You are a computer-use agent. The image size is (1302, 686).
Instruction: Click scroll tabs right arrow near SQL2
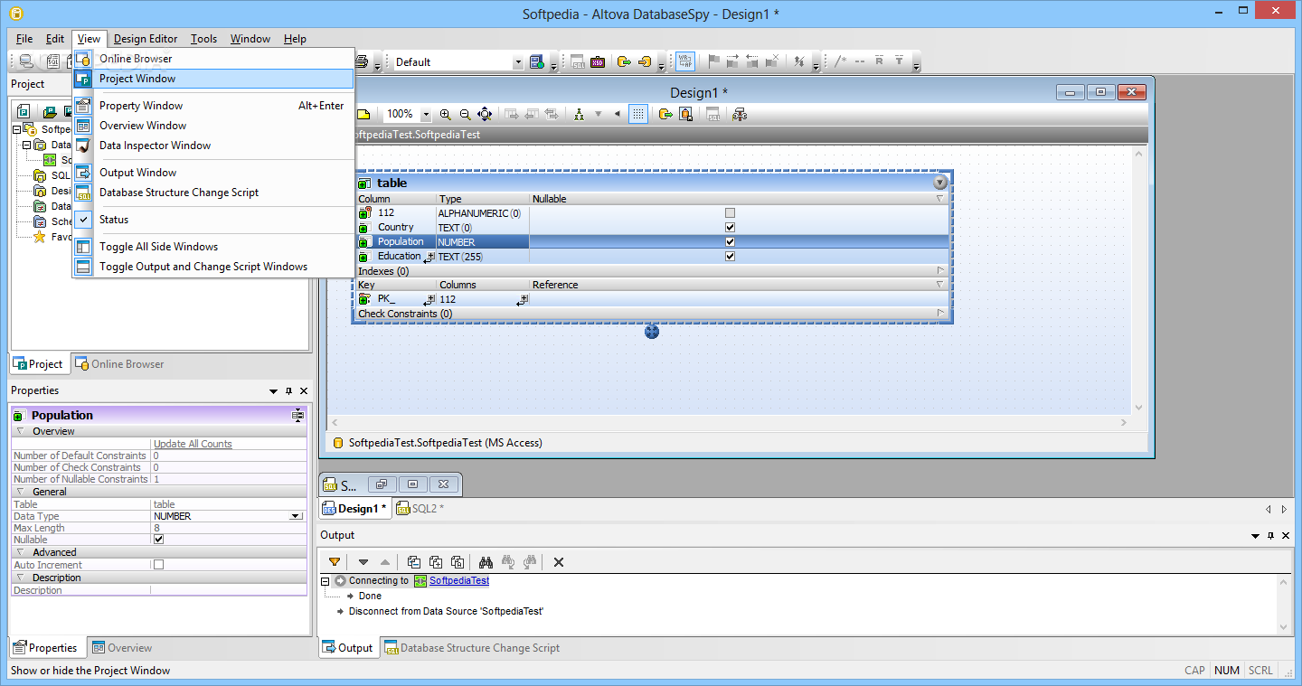(1283, 509)
